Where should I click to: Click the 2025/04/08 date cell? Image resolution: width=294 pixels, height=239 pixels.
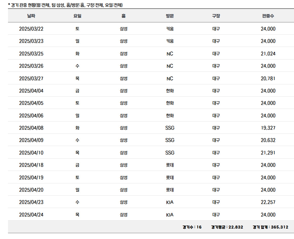pos(31,128)
